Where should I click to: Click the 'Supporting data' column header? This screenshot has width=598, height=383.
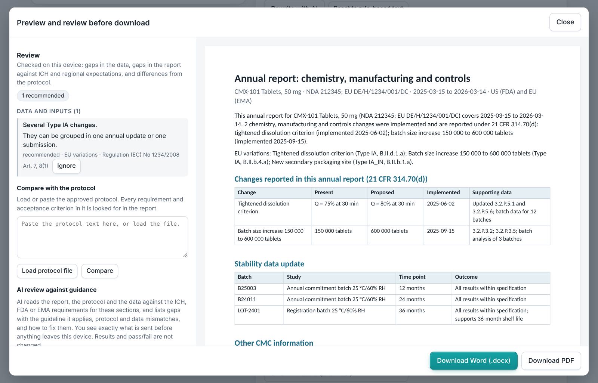click(x=509, y=193)
